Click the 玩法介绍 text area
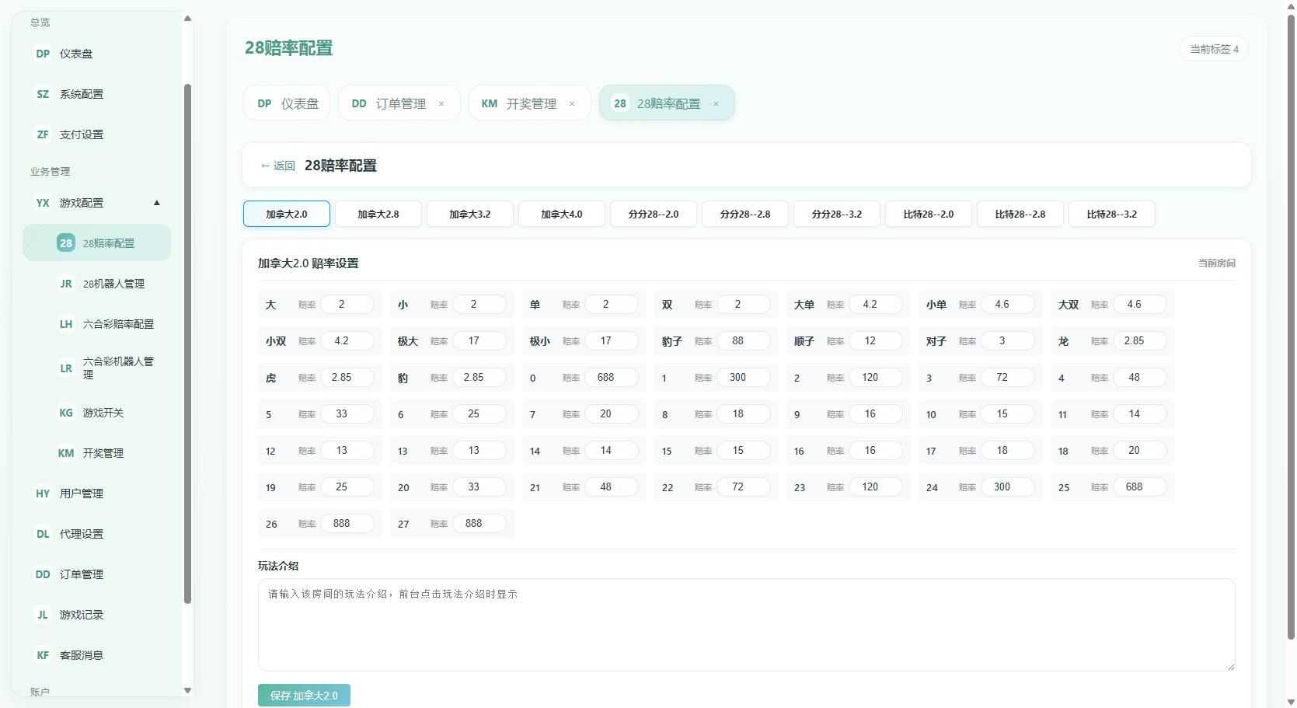 click(746, 625)
